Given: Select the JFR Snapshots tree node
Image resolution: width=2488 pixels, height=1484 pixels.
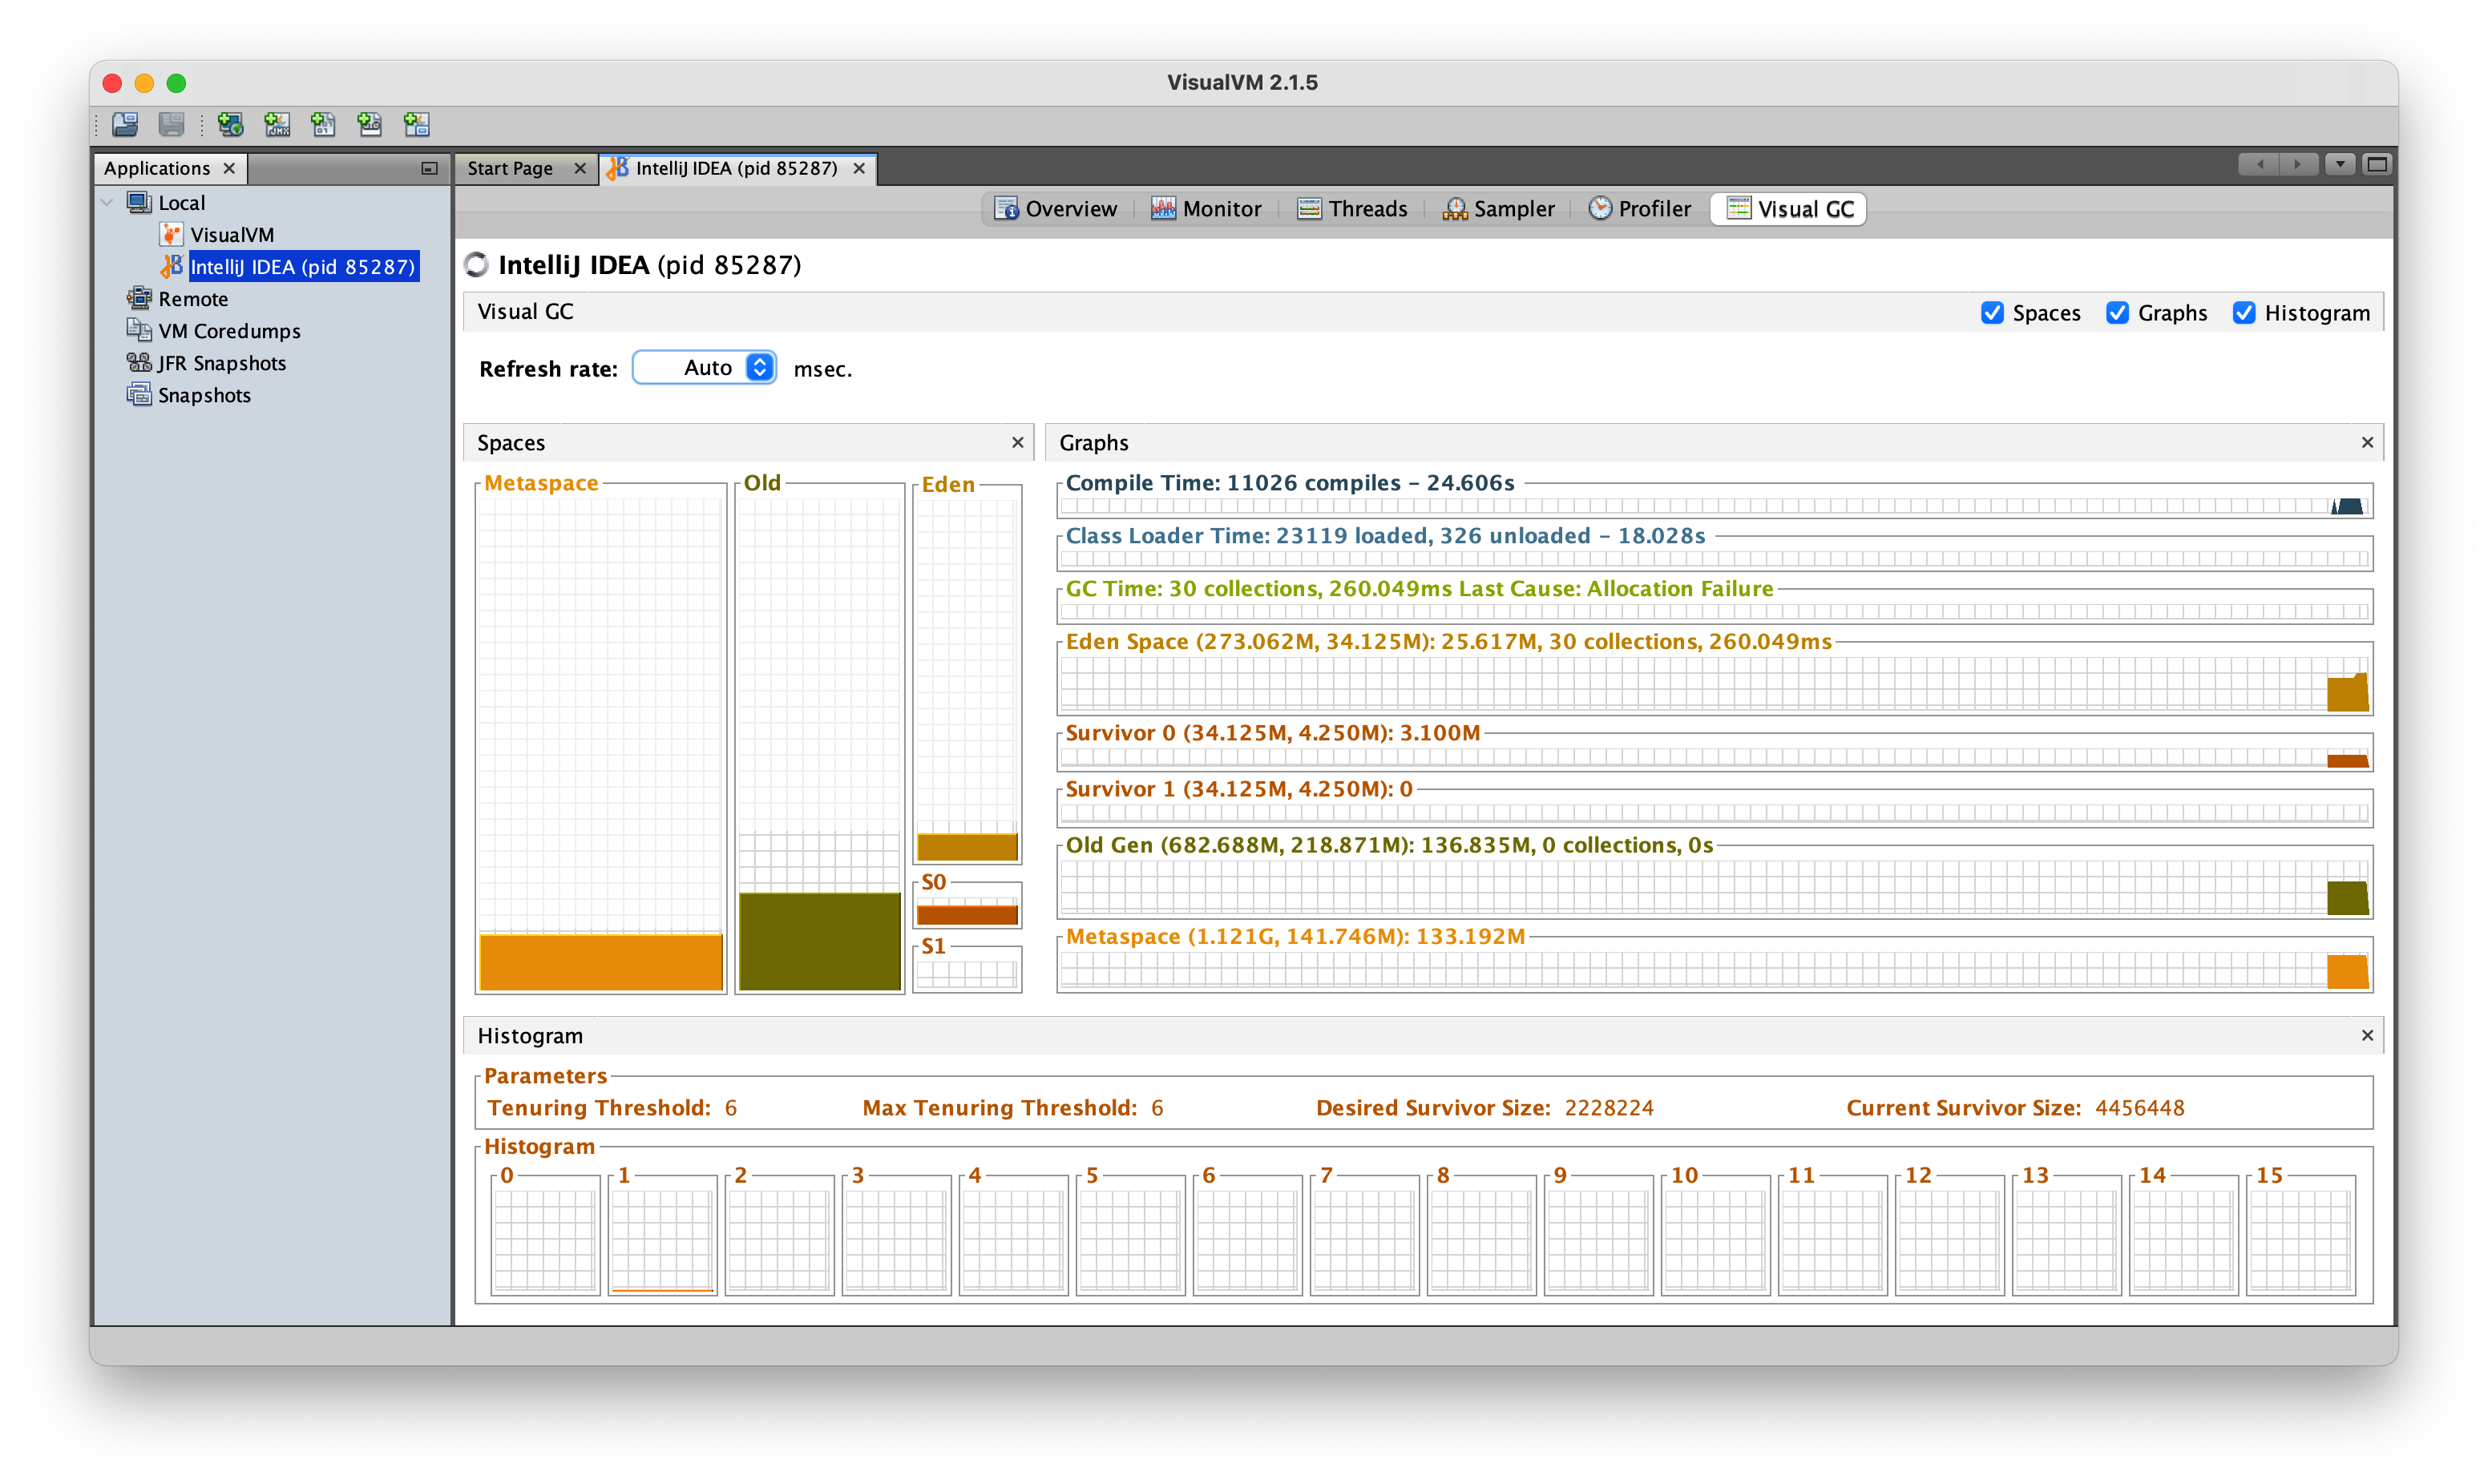Looking at the screenshot, I should point(222,362).
